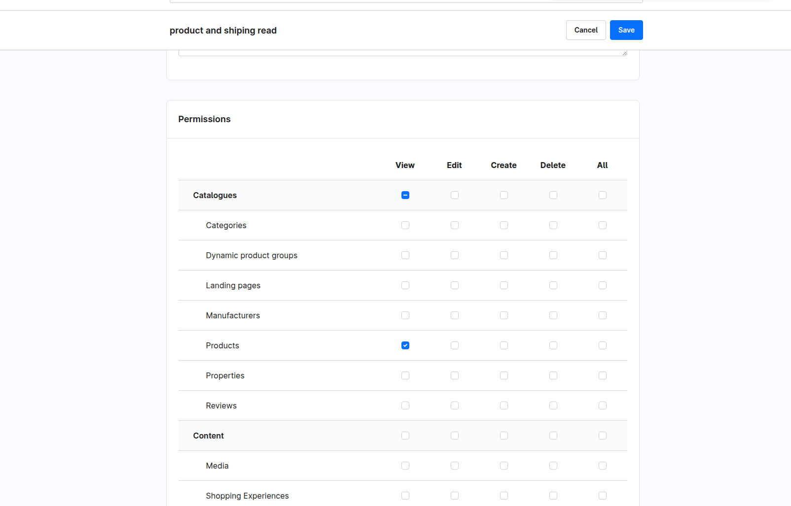The width and height of the screenshot is (791, 506).
Task: Enable View permission for Reviews
Action: pyautogui.click(x=405, y=405)
